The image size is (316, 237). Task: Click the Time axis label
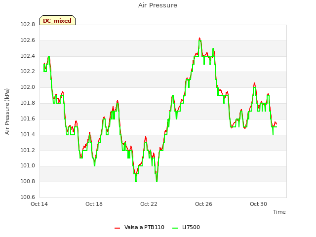(x=279, y=212)
